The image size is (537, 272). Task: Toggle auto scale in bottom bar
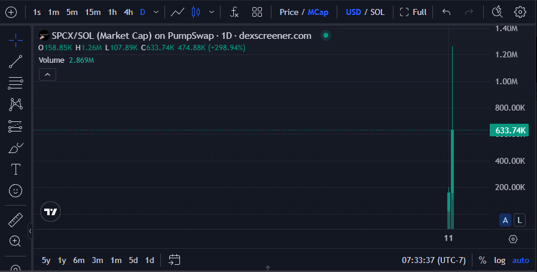click(x=521, y=261)
